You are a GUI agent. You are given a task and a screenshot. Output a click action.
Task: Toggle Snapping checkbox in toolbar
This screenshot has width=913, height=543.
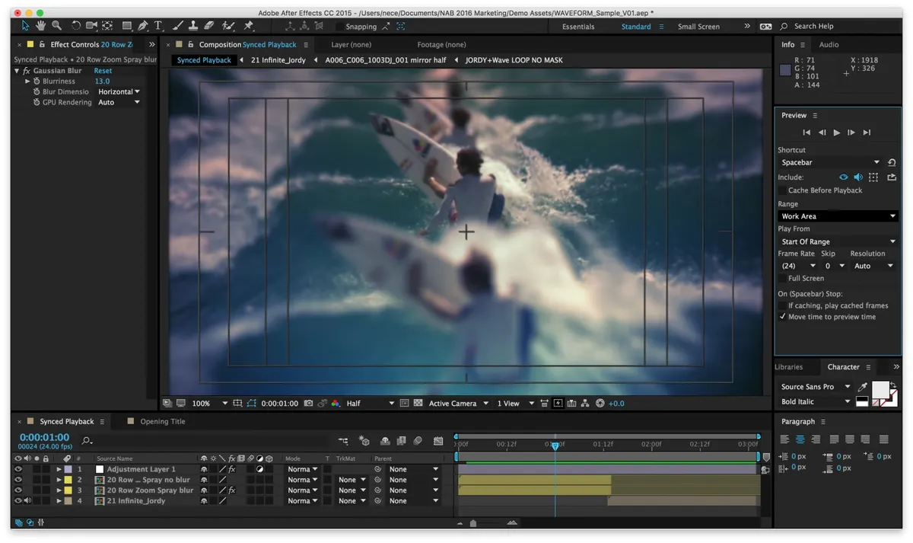[339, 27]
